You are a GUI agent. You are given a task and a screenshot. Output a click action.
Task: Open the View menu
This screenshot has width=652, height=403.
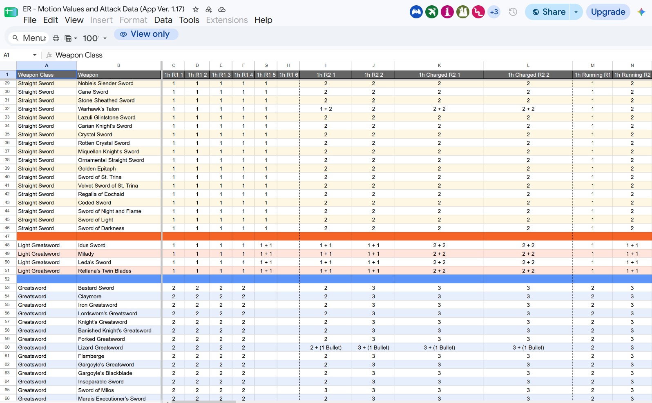[x=74, y=20]
